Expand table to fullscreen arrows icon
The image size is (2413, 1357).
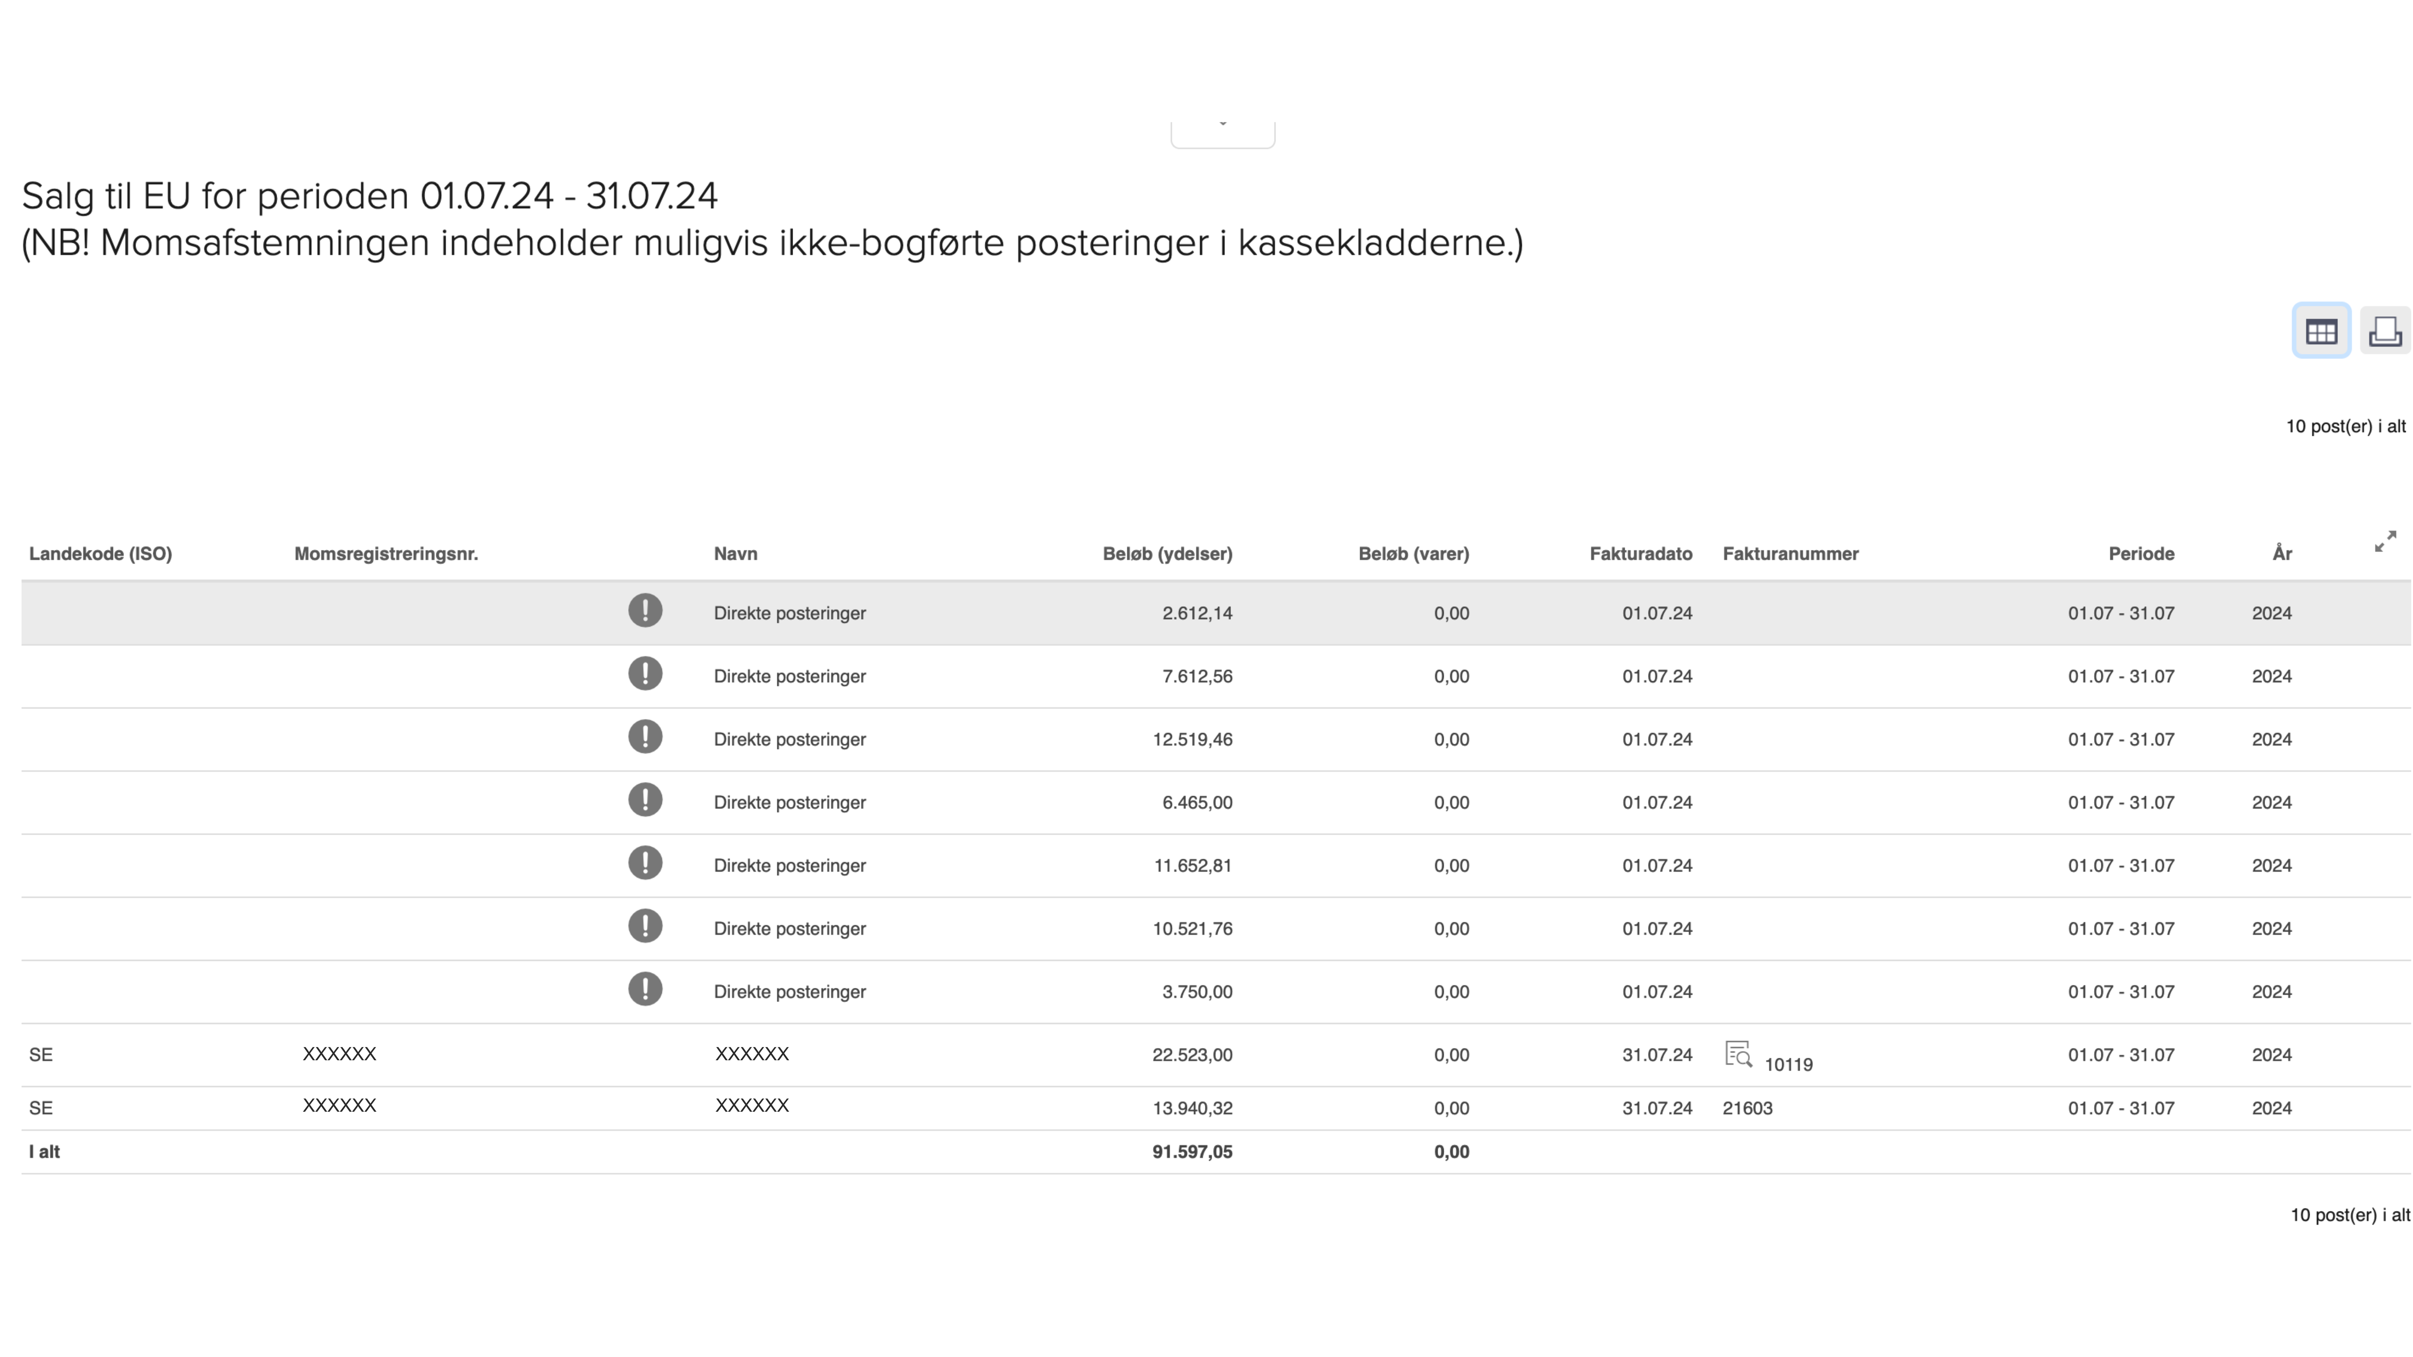[x=2385, y=541]
